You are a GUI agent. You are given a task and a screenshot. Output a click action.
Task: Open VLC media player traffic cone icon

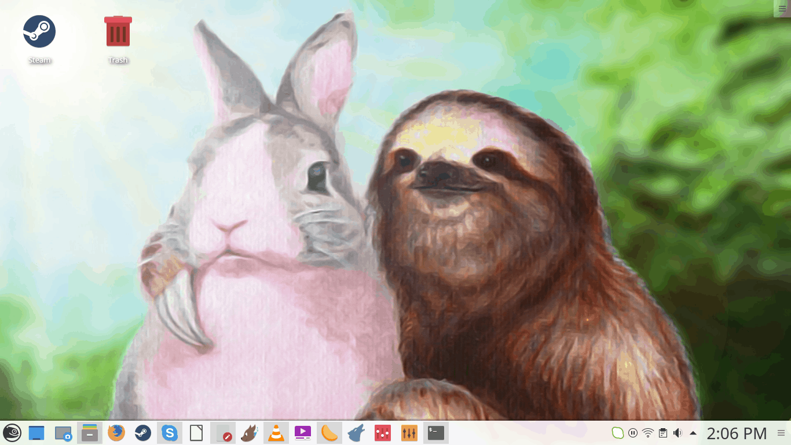276,433
